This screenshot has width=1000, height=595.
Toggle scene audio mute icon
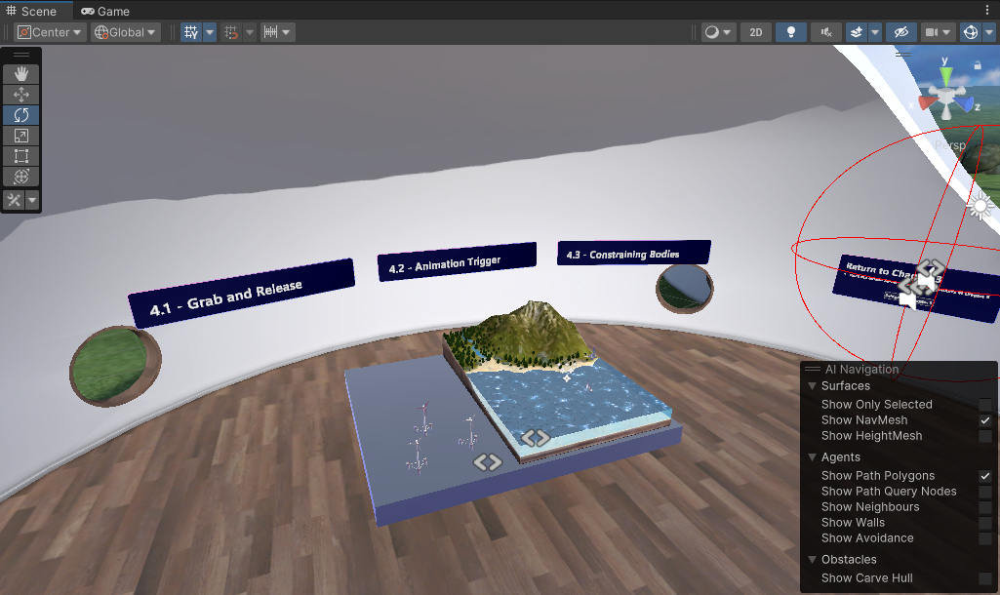[x=826, y=32]
